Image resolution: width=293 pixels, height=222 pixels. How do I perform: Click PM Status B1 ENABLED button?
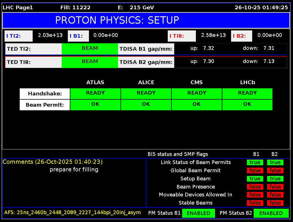click(x=198, y=213)
